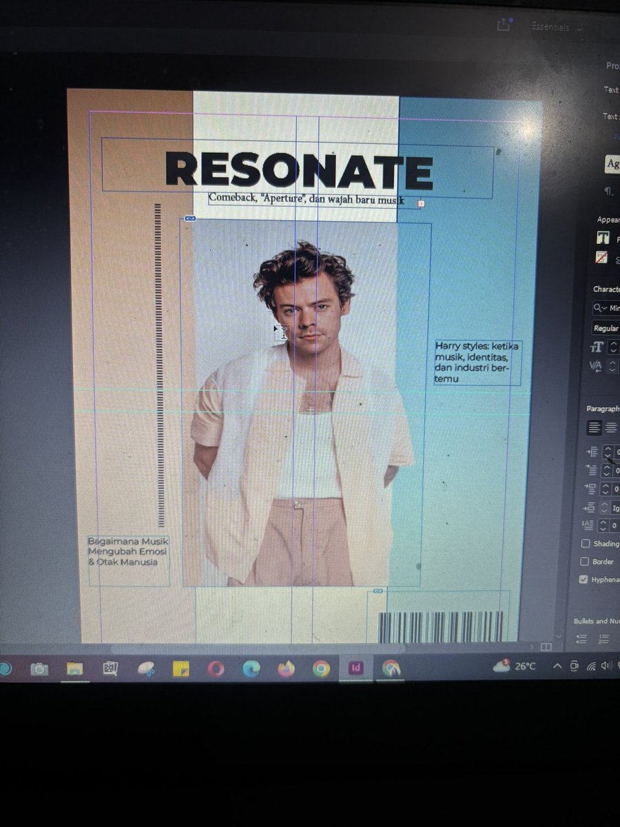Click the paragraph style pilcrow icon
The width and height of the screenshot is (620, 827).
coord(609,192)
